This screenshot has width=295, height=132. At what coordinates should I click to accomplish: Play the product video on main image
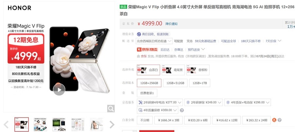(59, 90)
